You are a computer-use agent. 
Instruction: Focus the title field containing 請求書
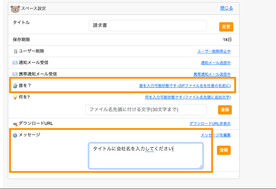(147, 26)
